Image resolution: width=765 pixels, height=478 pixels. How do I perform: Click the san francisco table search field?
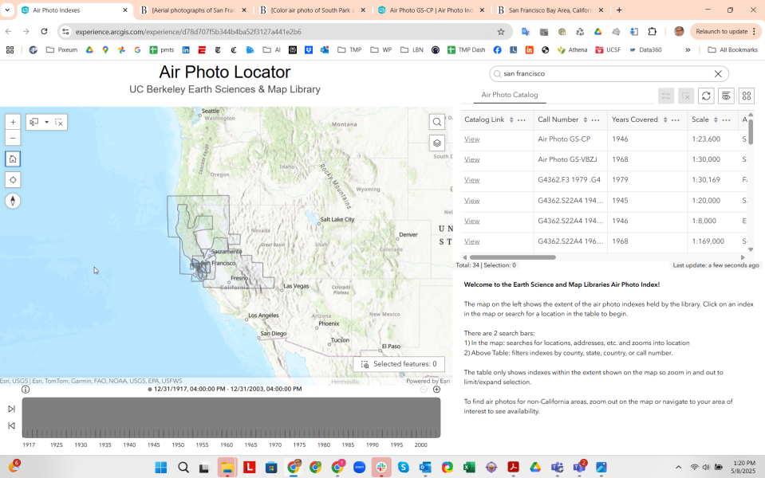coord(606,73)
